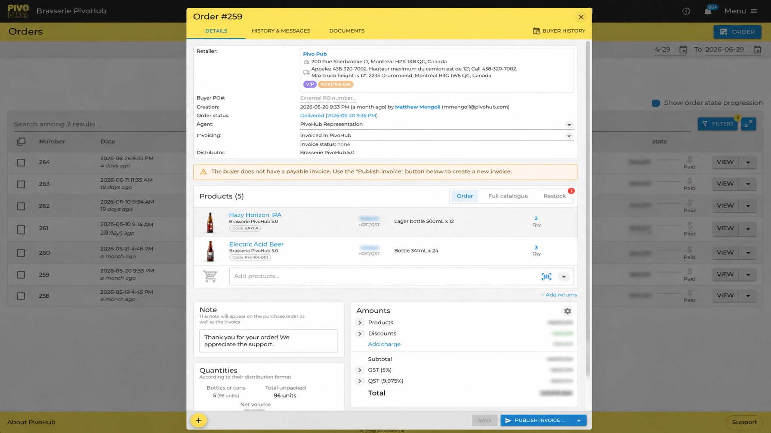Open Hazy Horizon IPA product link
The width and height of the screenshot is (771, 433).
pos(255,215)
